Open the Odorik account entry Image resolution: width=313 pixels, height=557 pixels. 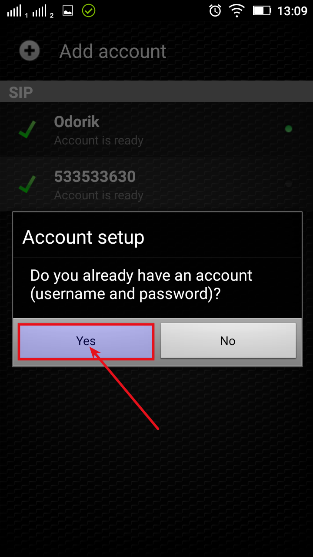pyautogui.click(x=156, y=130)
